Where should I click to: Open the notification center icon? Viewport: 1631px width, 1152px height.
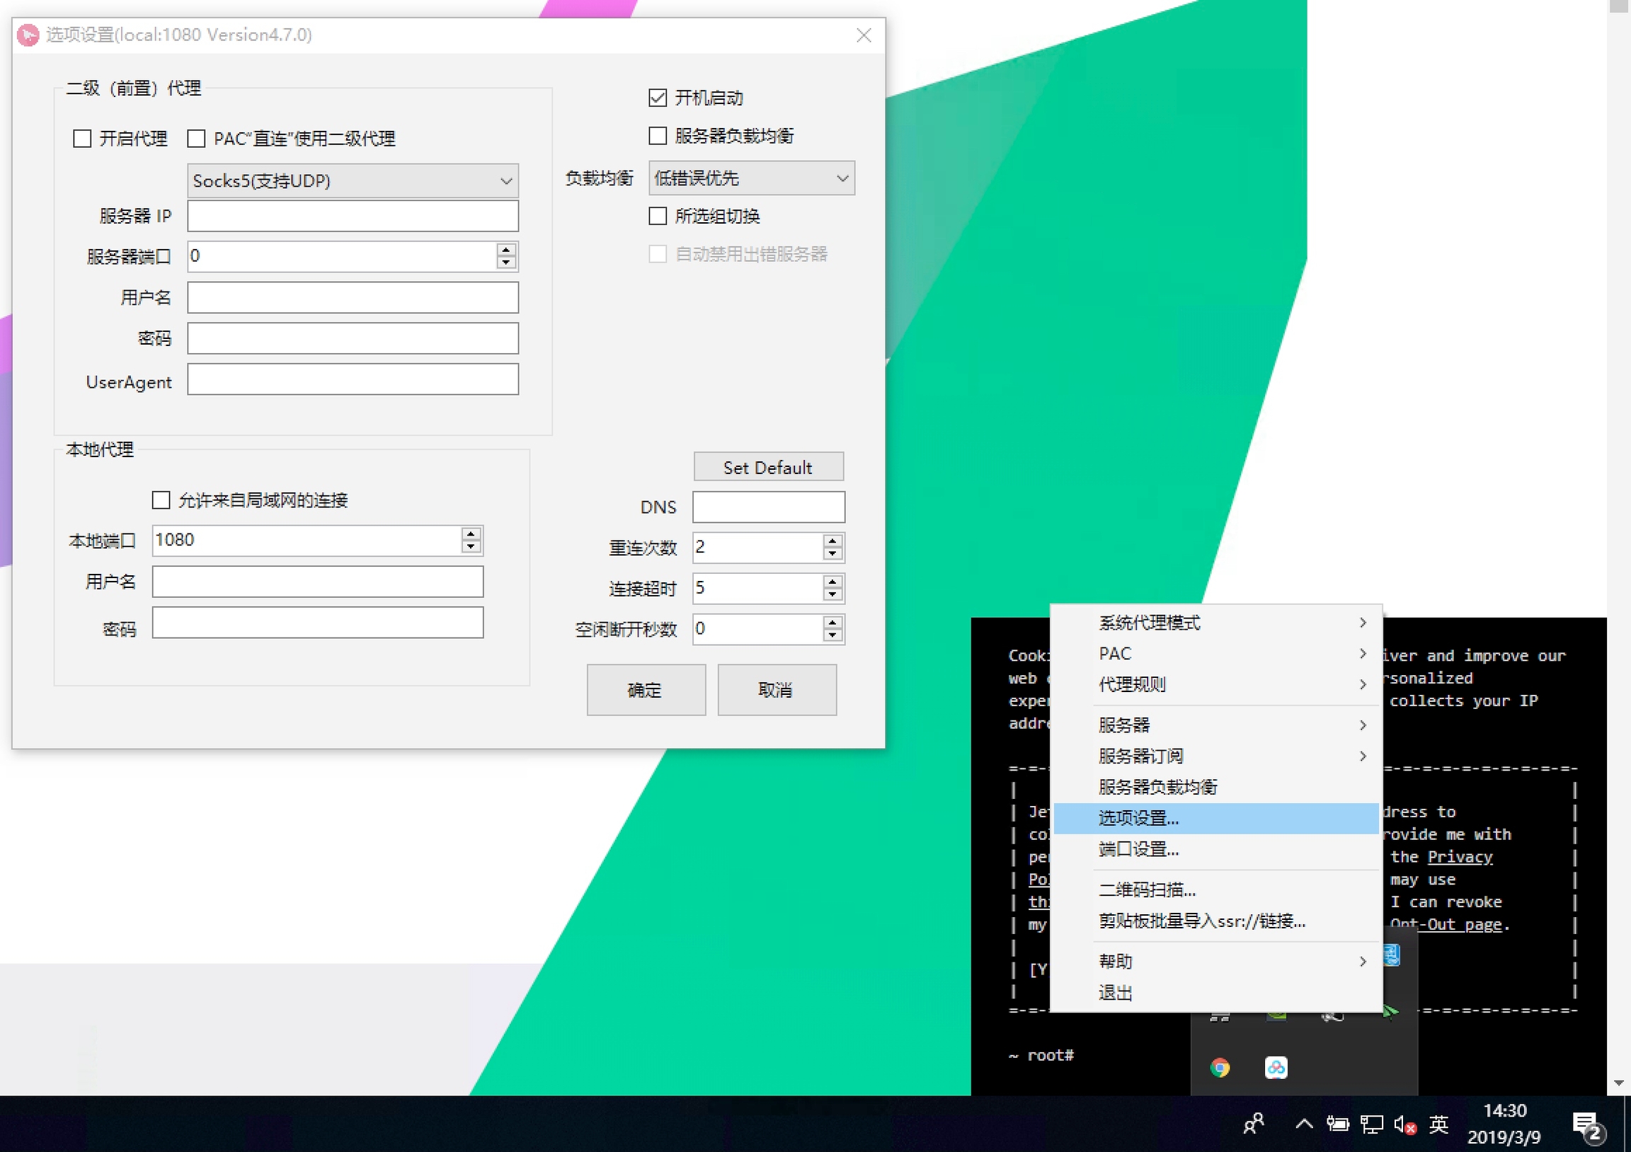[1587, 1125]
